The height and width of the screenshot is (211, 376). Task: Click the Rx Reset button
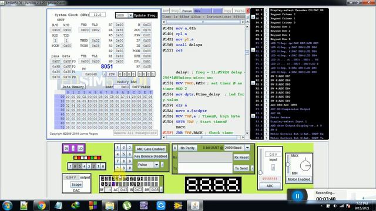[x=241, y=157]
